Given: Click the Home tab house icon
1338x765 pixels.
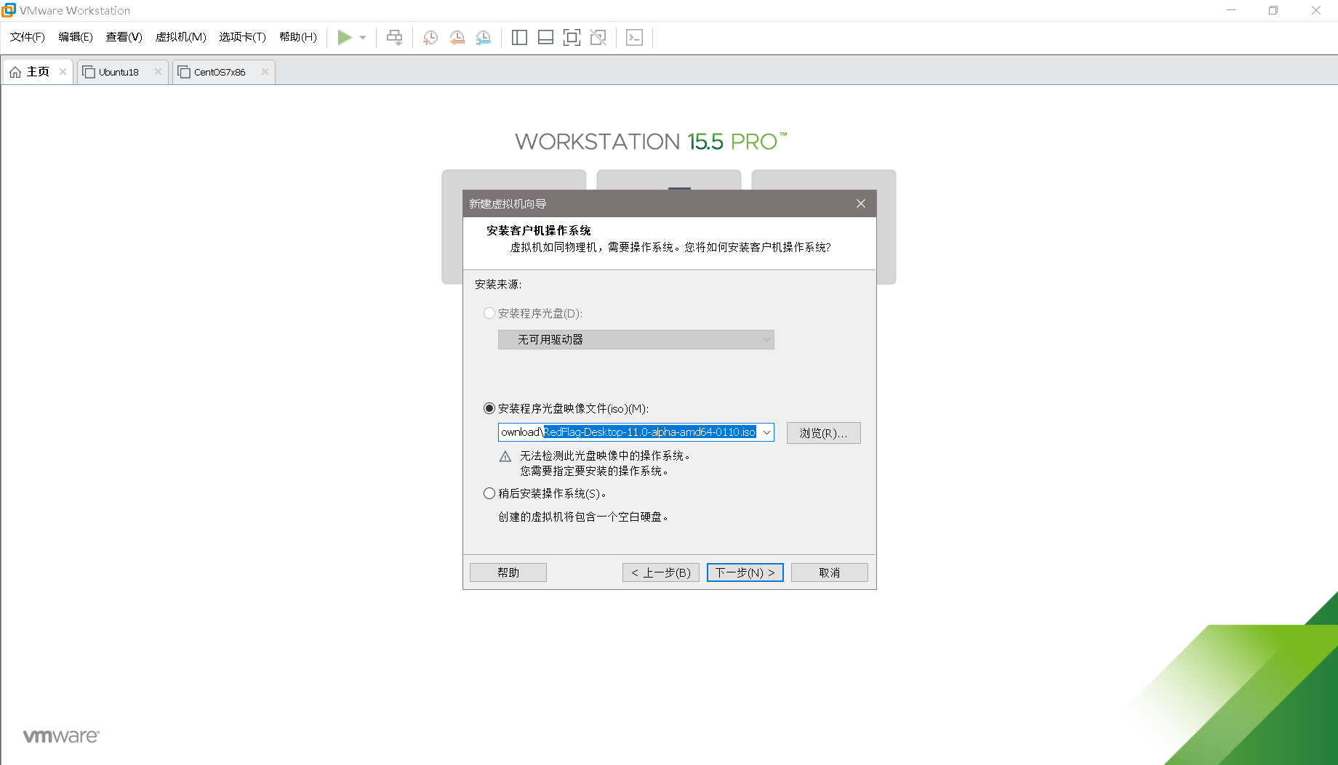Looking at the screenshot, I should [x=15, y=72].
